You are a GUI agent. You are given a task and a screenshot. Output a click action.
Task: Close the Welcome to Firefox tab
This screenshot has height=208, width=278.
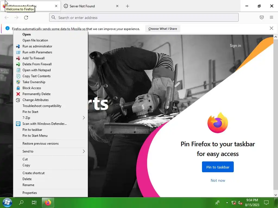pos(56,6)
